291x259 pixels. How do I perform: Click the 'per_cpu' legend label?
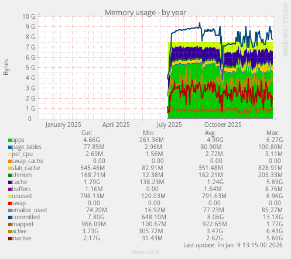22,154
